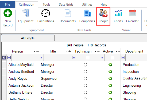Sort by Technician column header
147x100 pixels.
click(x=83, y=51)
